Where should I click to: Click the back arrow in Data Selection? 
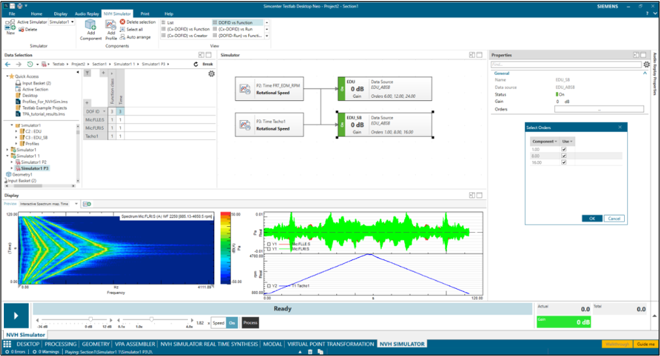(8, 65)
